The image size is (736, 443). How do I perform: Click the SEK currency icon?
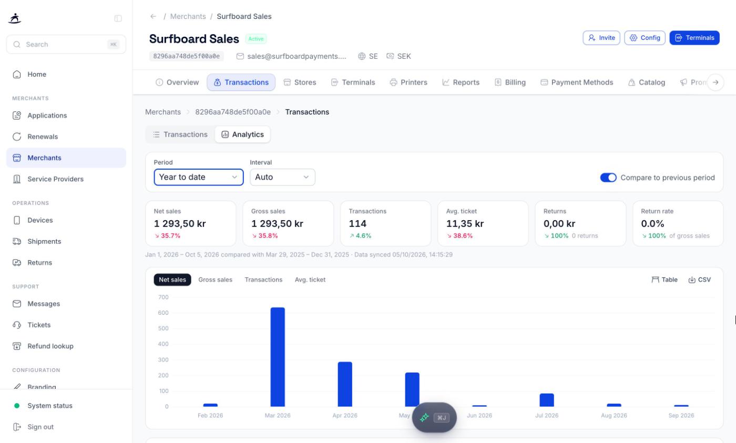[x=390, y=56]
